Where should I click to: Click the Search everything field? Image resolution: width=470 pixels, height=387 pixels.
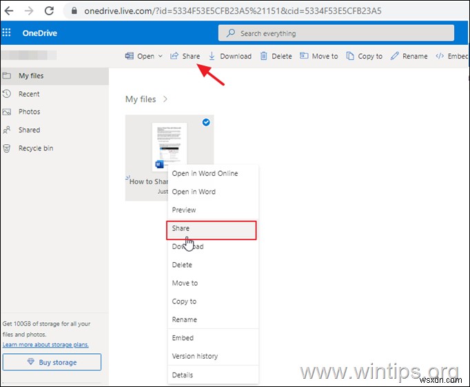point(336,33)
